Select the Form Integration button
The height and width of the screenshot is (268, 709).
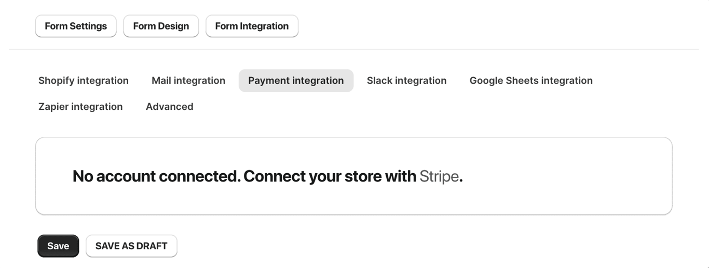pyautogui.click(x=252, y=26)
